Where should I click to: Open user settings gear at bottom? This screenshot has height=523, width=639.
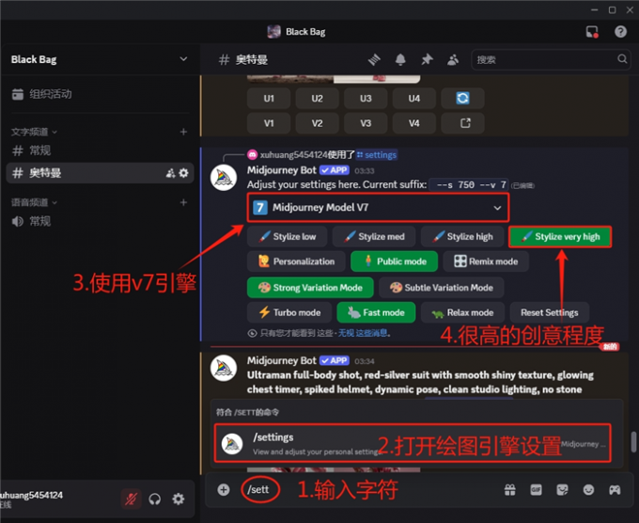[179, 499]
